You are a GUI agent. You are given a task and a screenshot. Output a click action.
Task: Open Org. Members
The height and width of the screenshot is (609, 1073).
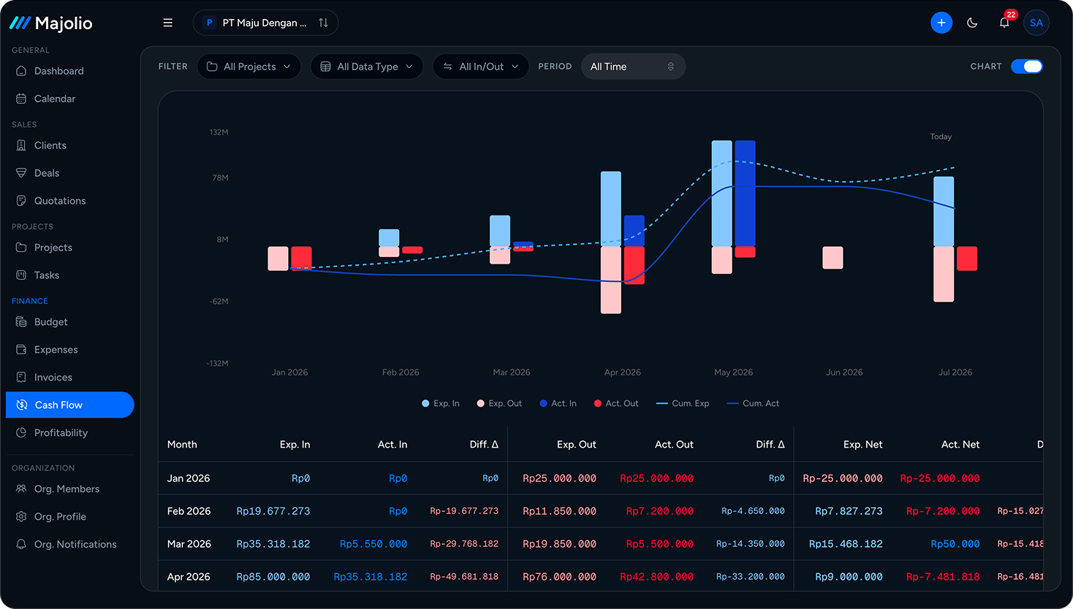tap(70, 489)
